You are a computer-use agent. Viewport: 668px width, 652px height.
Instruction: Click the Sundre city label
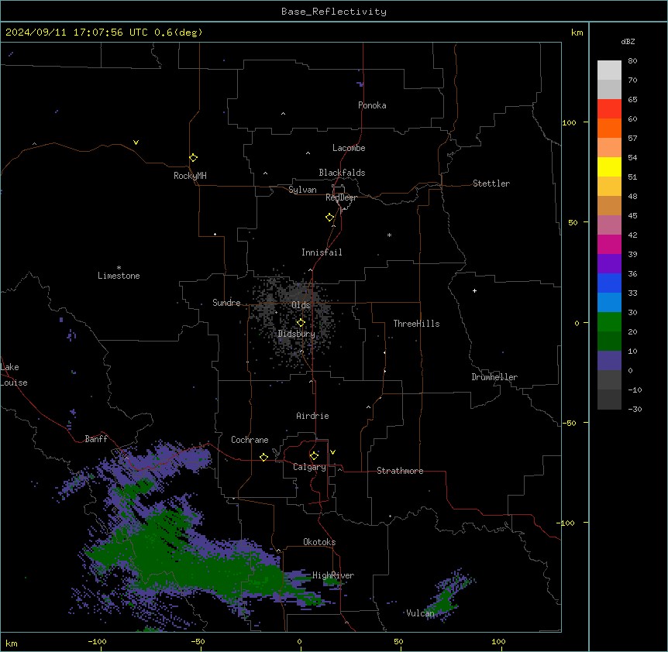[x=226, y=303]
